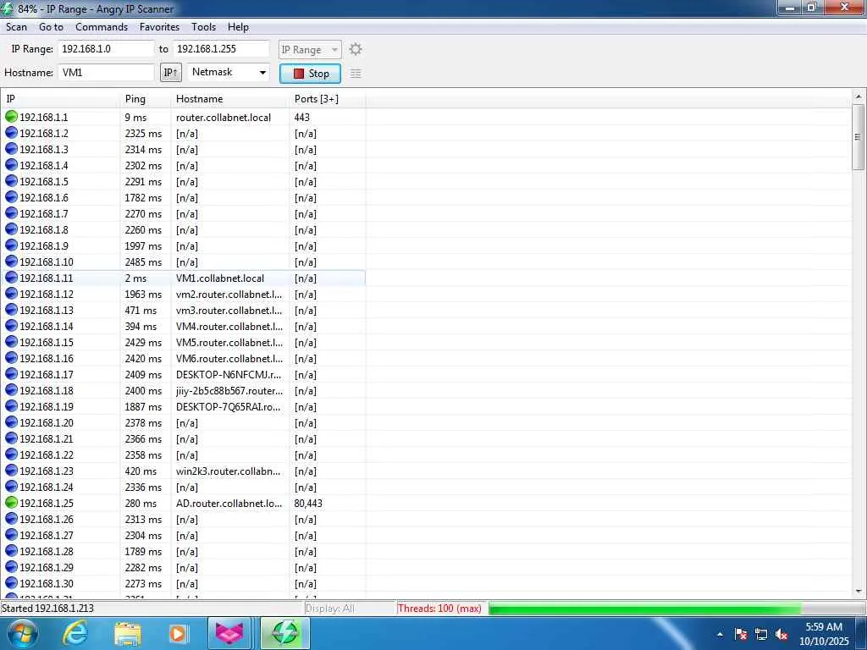Open the fetchers list icon beside Stop

tap(356, 74)
